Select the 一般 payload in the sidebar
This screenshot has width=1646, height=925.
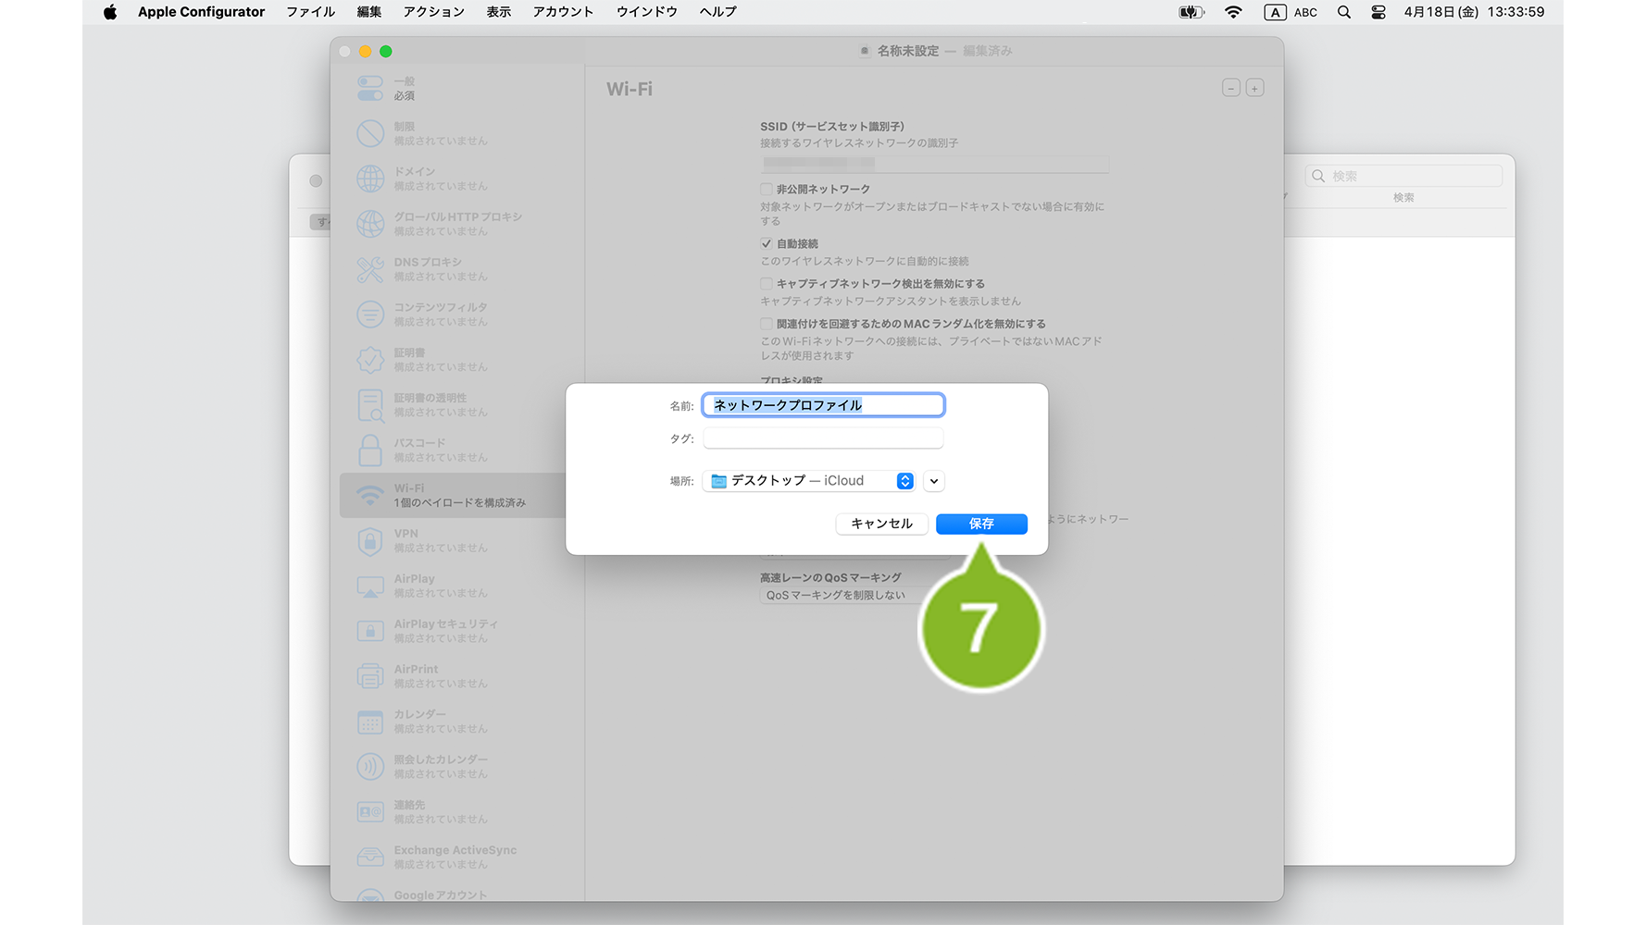[459, 88]
